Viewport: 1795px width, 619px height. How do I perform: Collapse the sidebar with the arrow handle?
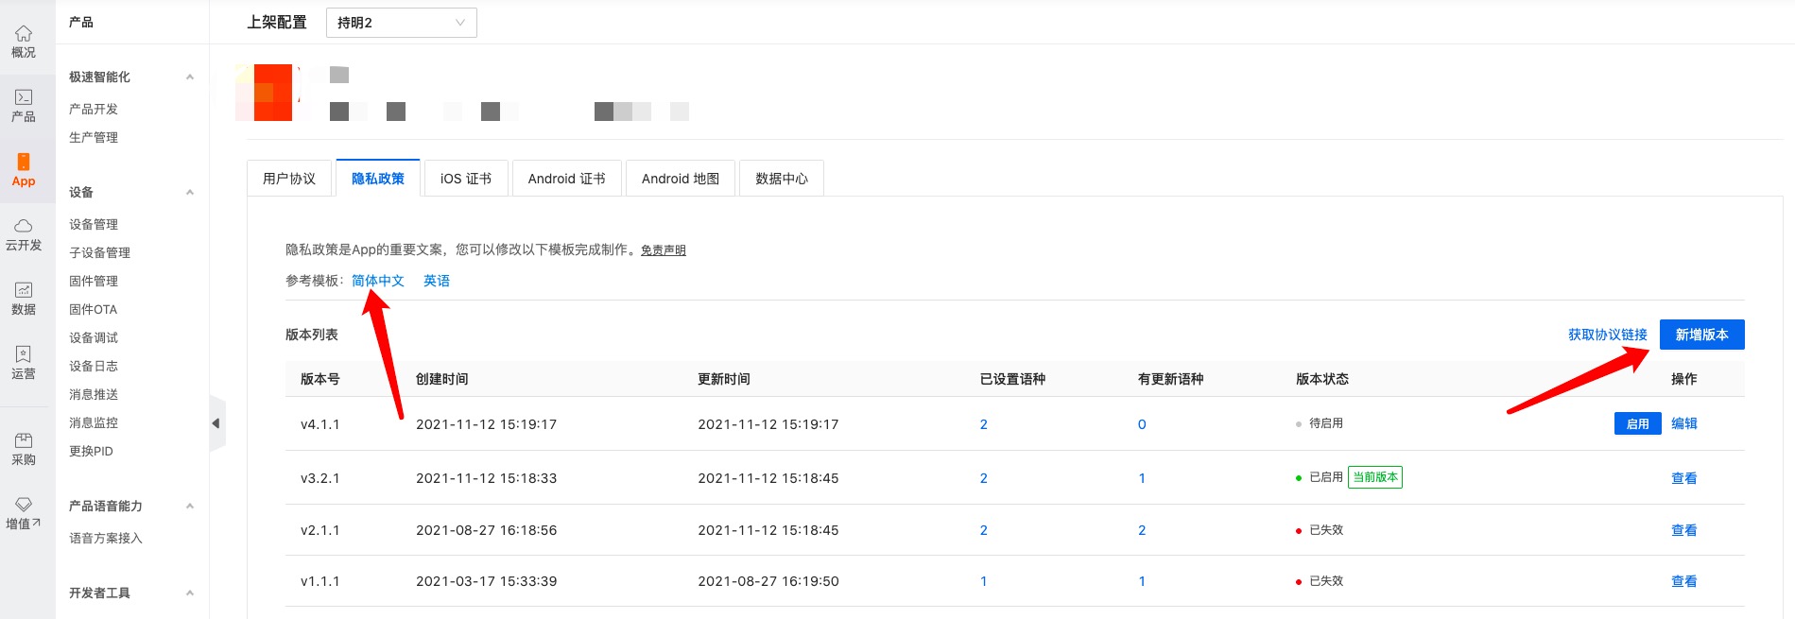tap(216, 423)
